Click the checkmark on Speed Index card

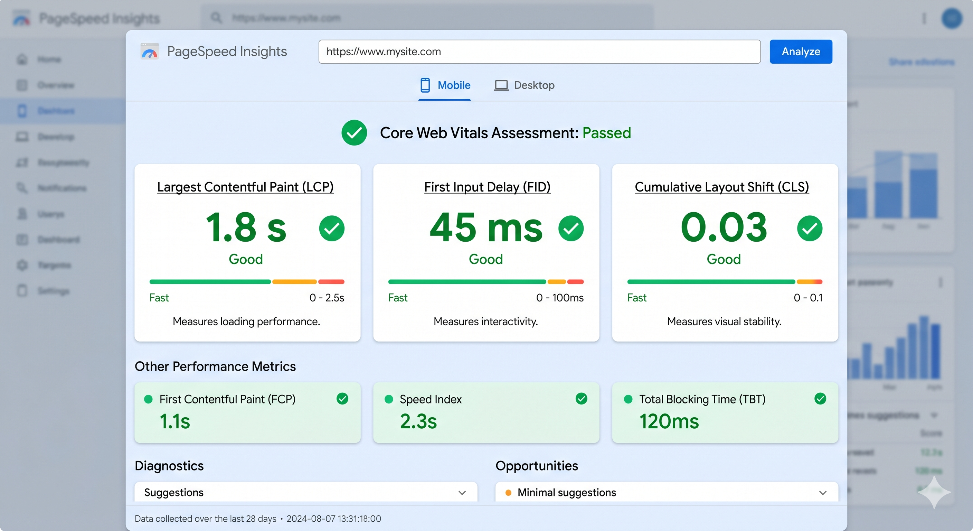(x=581, y=398)
